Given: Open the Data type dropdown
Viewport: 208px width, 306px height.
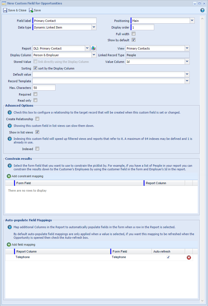Looking at the screenshot, I should 94,27.
